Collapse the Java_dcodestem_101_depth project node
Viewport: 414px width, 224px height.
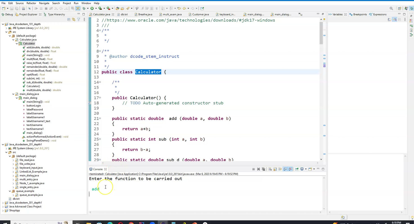coord(3,24)
